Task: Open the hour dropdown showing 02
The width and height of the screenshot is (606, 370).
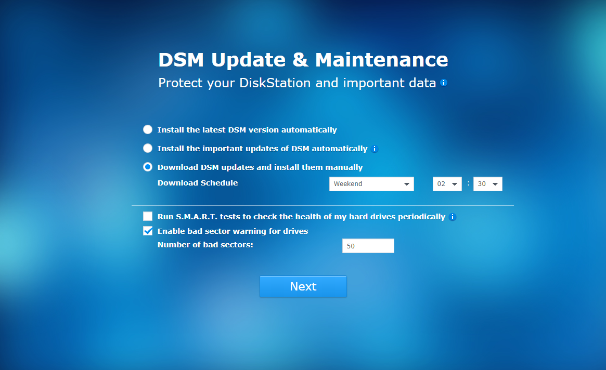Action: click(x=447, y=184)
